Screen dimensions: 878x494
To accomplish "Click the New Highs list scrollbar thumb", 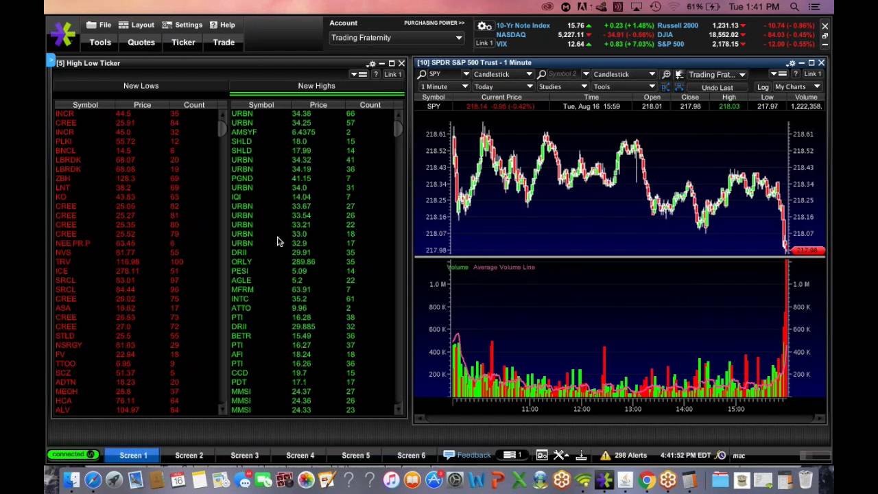I will tap(398, 128).
